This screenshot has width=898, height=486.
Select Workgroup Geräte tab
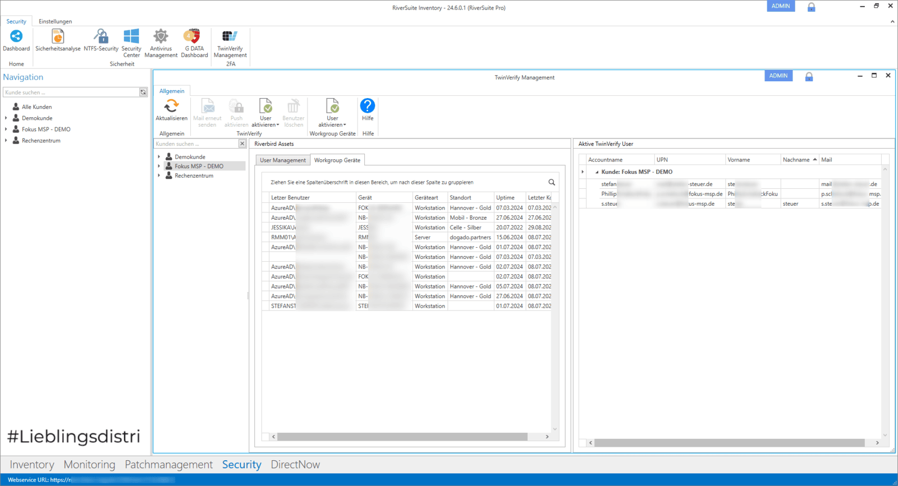coord(337,160)
